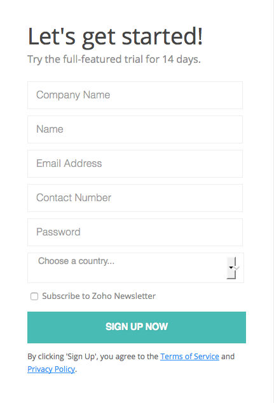Click the 'Contact Number' placeholder text
This screenshot has height=403, width=274.
(74, 197)
